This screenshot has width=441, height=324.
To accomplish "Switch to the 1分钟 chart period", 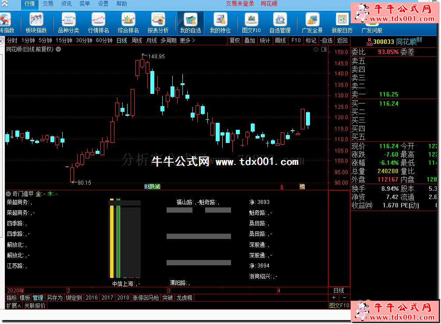I will pyautogui.click(x=28, y=40).
